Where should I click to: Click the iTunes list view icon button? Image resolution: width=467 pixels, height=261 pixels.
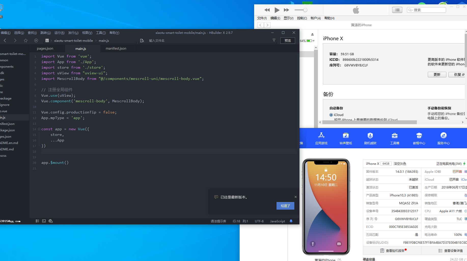397,10
